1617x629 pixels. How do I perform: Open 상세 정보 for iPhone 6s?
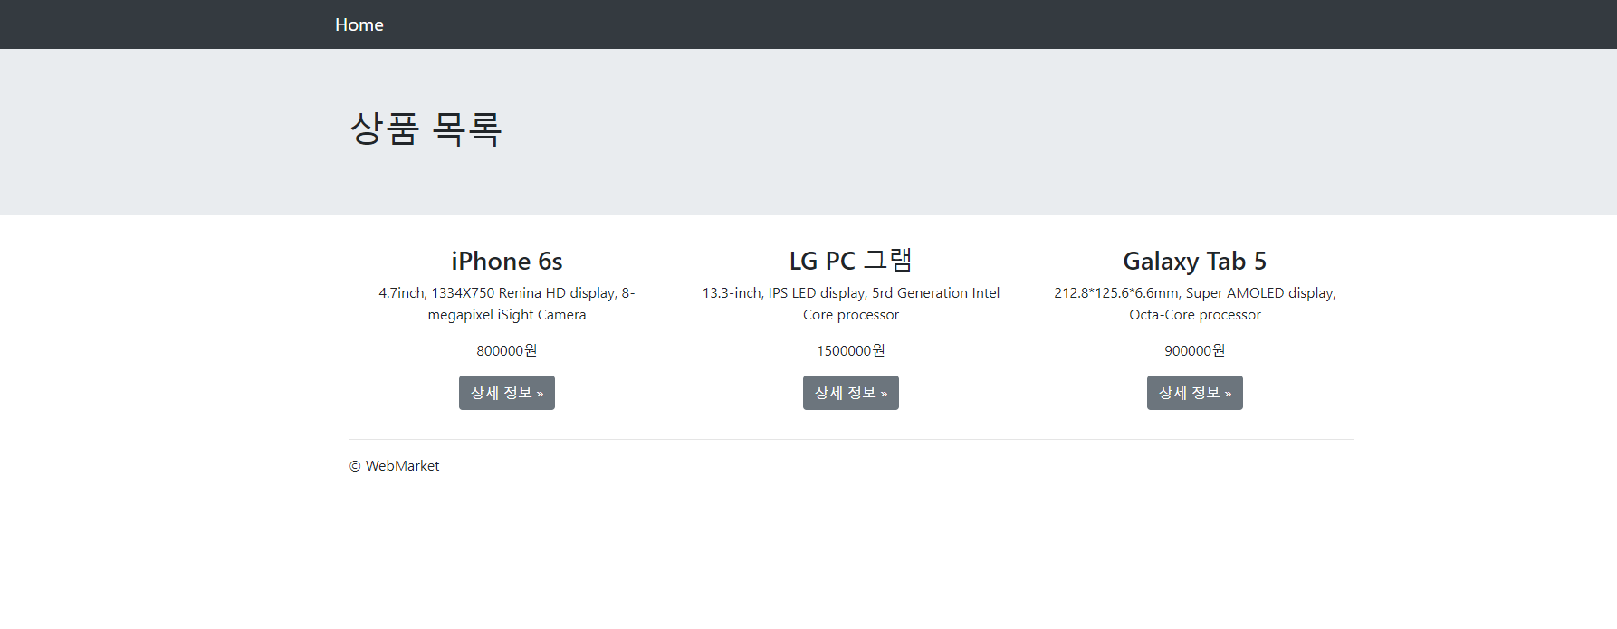pos(507,393)
